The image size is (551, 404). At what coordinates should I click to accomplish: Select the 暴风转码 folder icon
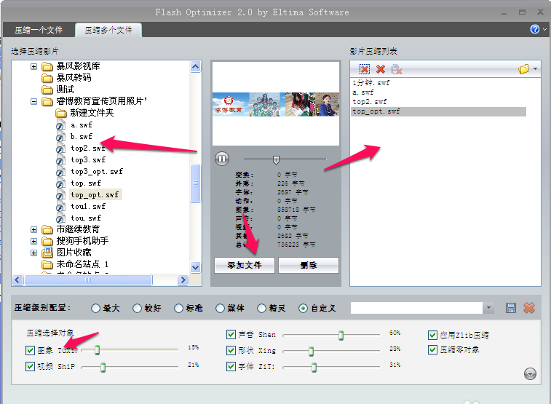[47, 78]
